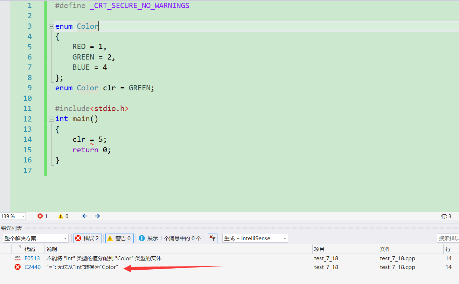Viewport: 459px width, 284px height.
Task: Click the main function name
Action: coord(81,119)
